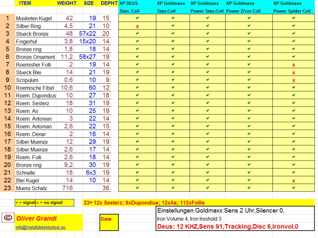This screenshot has width=318, height=238.
Task: Click Roemische Fibel checkmark under Power 27cm Coil
Action: 249,88
